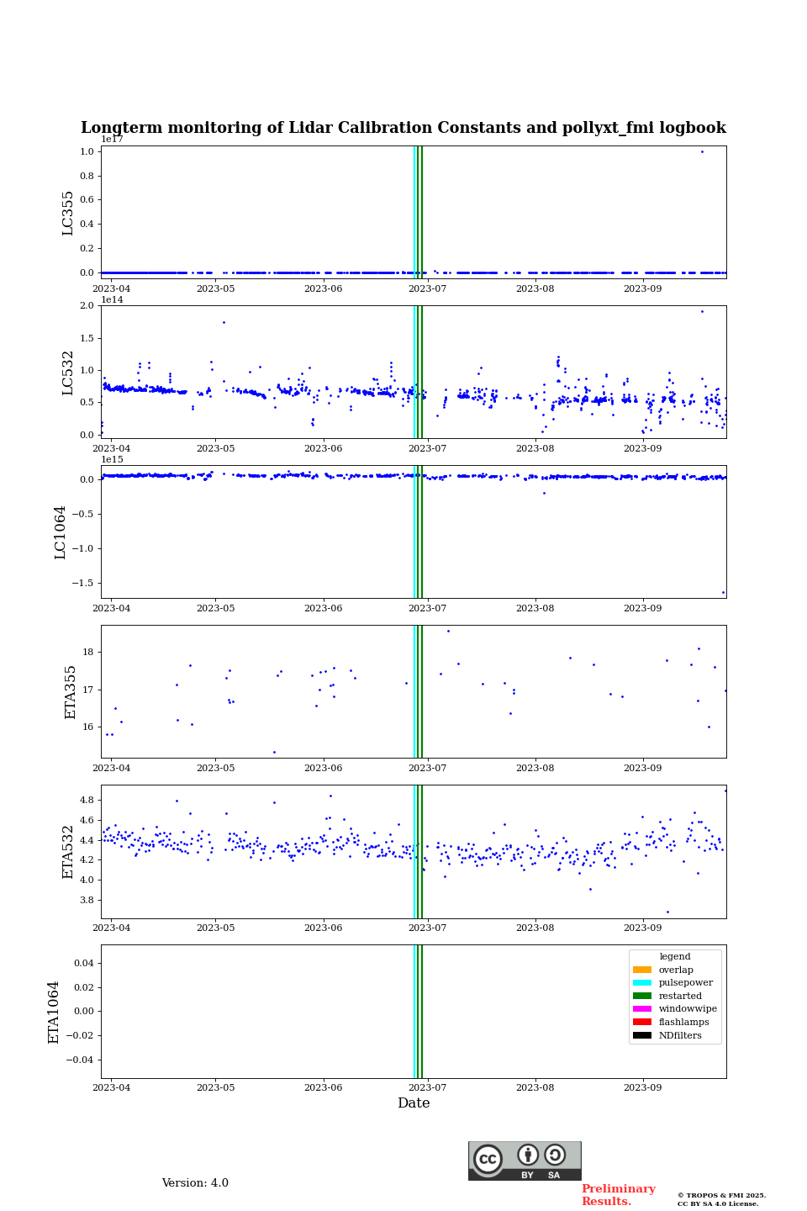Viewport: 807px width, 1211px height.
Task: Click the legend heading text in ETA1064 plot
Action: click(674, 957)
